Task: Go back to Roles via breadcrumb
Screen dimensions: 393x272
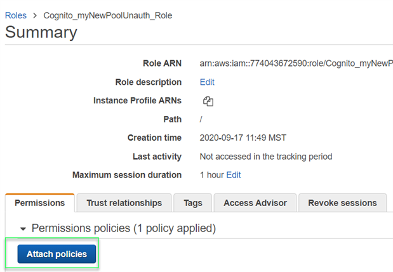Action: point(16,15)
